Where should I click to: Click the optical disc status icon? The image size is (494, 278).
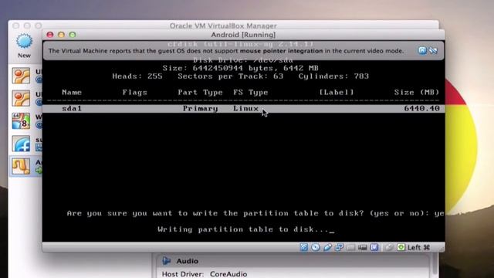(316, 247)
